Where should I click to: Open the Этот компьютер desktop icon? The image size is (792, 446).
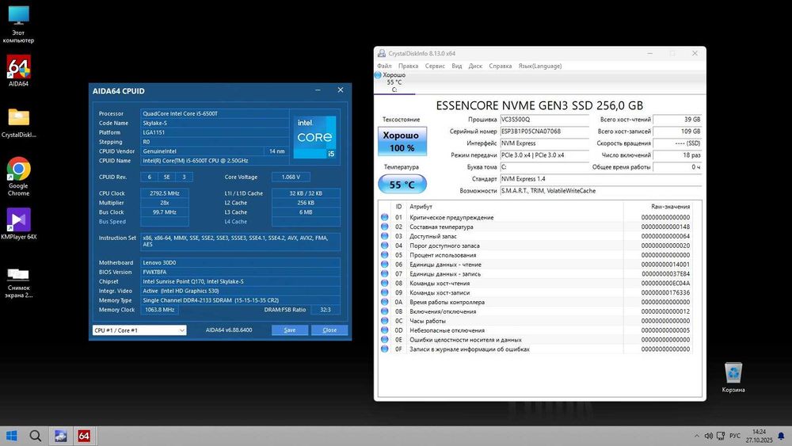[19, 25]
